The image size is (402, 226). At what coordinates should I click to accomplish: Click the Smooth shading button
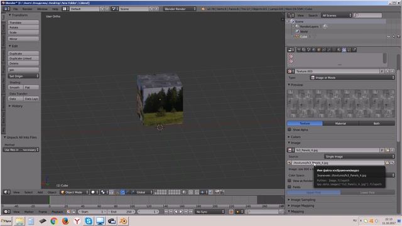(15, 87)
